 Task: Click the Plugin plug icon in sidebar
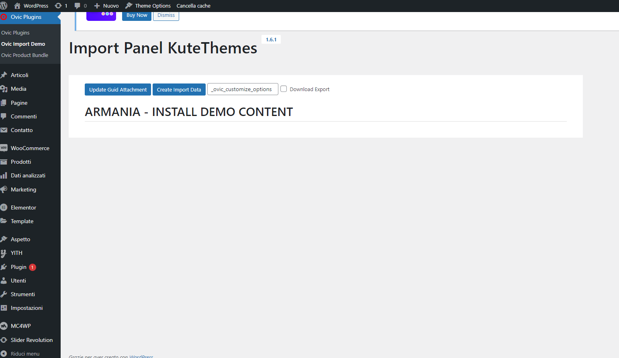tap(4, 267)
